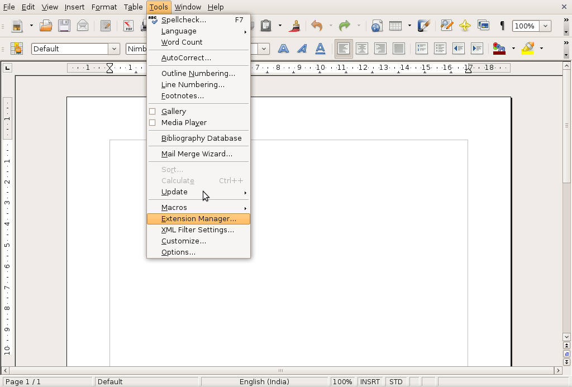Expand the Language submenu

[198, 31]
